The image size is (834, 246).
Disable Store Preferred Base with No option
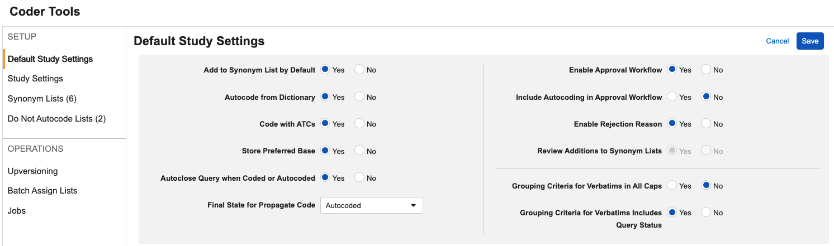359,151
